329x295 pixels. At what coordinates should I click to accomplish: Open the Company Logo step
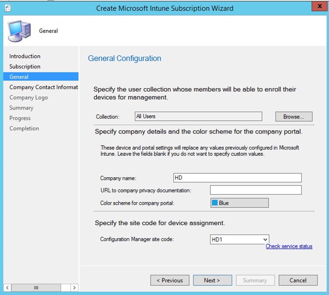29,98
